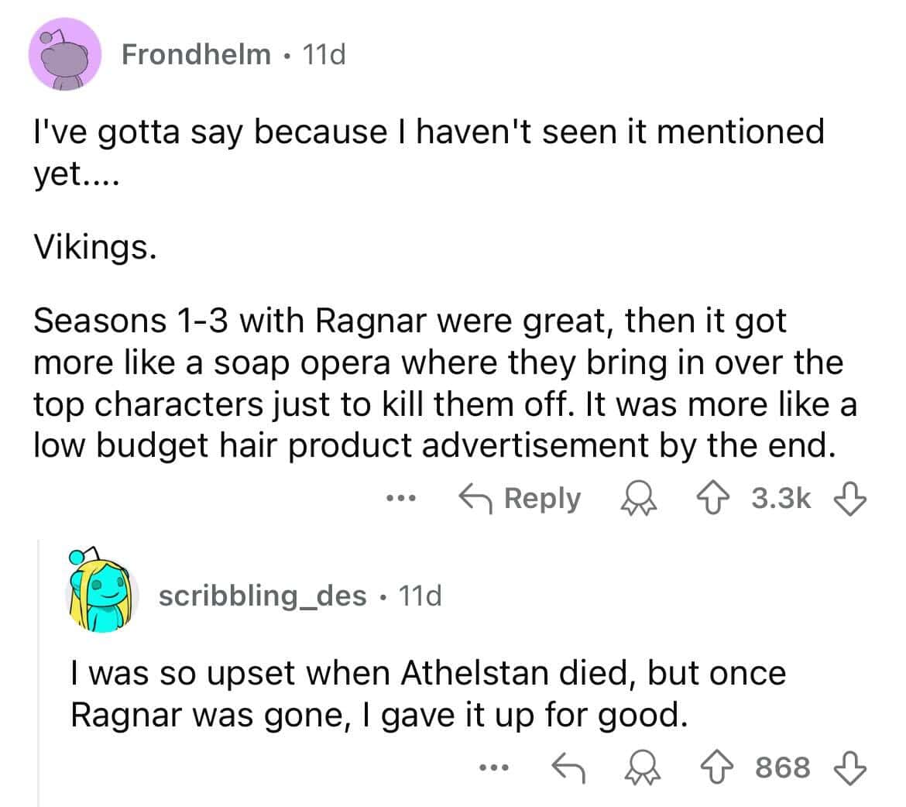
Task: Visit the Frondhelm username link
Action: 197,54
